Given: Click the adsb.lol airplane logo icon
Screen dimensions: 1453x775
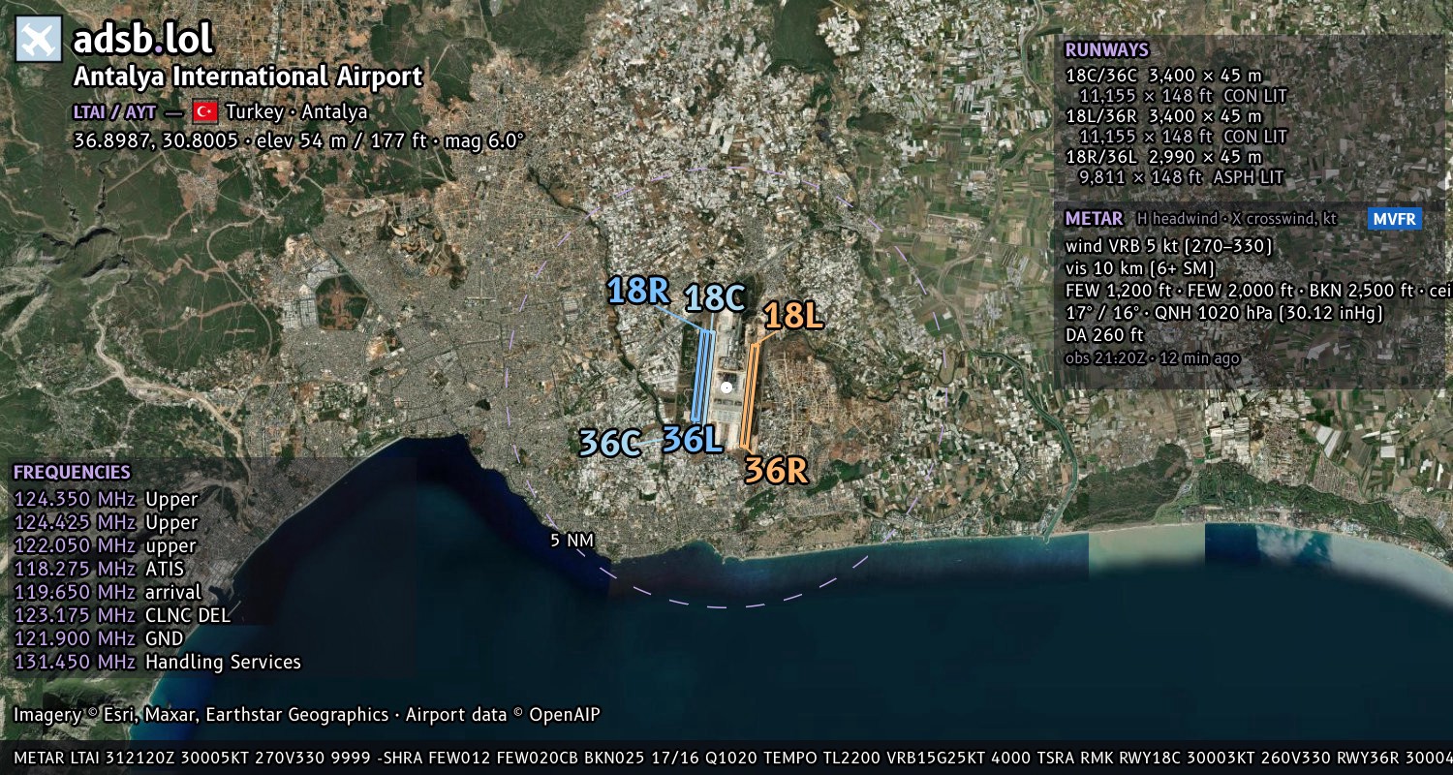Looking at the screenshot, I should coord(39,39).
